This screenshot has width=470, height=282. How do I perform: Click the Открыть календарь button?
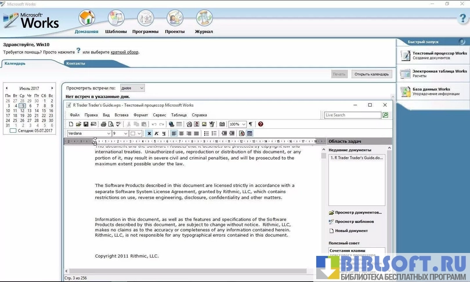pos(371,74)
